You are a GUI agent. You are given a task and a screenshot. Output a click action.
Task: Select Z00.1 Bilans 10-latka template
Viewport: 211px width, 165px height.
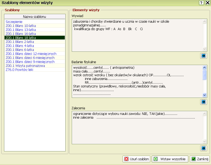pyautogui.click(x=35, y=26)
